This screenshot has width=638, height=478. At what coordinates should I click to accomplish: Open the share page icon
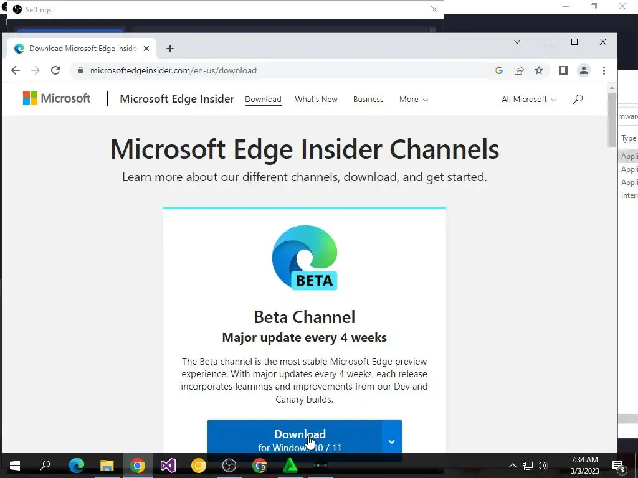tap(519, 70)
